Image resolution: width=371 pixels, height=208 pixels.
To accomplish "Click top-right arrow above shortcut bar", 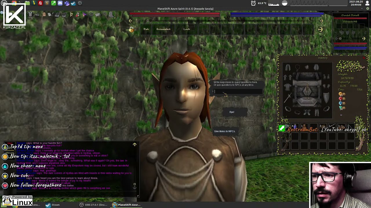I will tap(321, 21).
